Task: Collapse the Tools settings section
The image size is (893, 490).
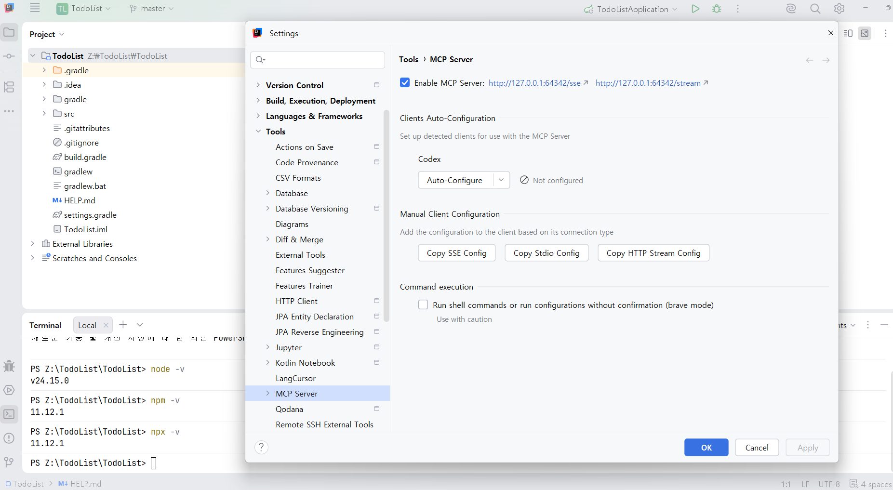Action: tap(258, 131)
